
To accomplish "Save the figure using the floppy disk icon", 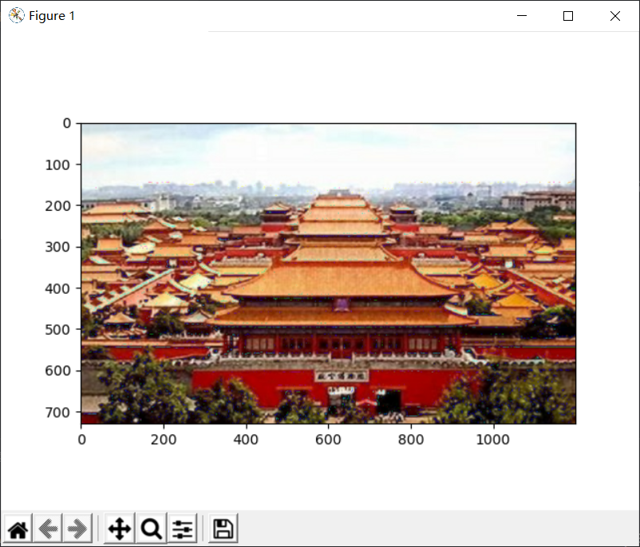I will pos(222,528).
